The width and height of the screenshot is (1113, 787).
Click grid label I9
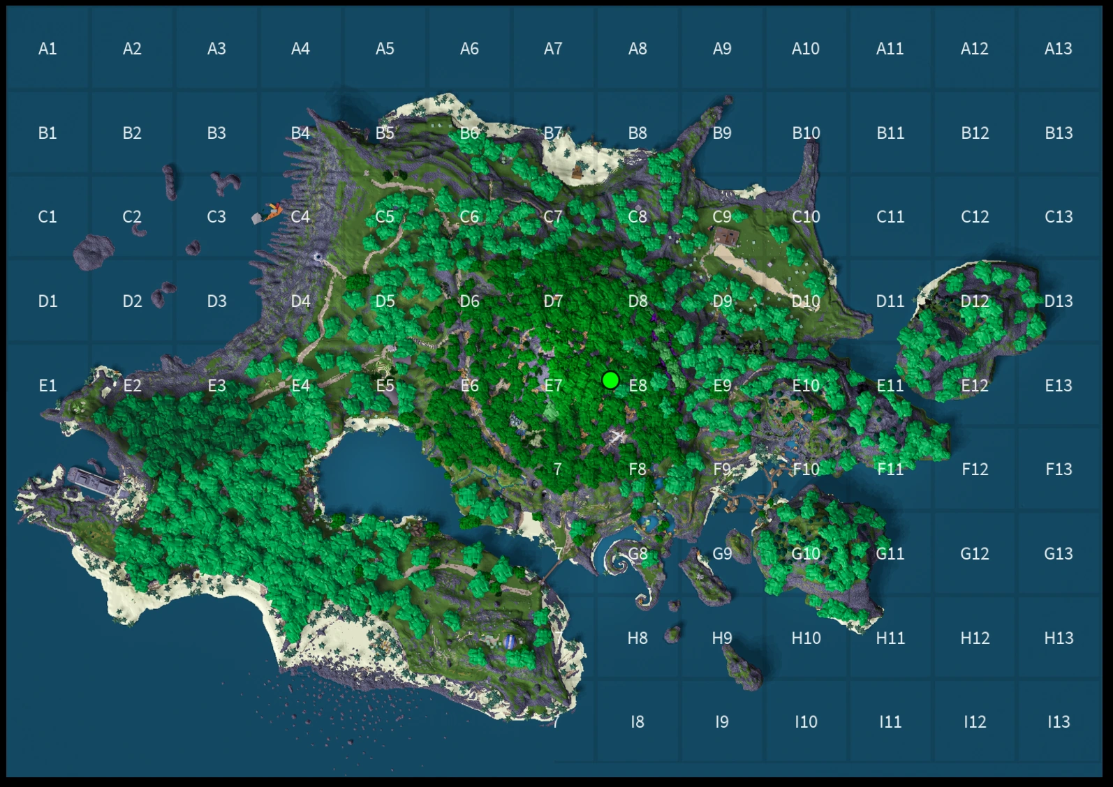[722, 722]
